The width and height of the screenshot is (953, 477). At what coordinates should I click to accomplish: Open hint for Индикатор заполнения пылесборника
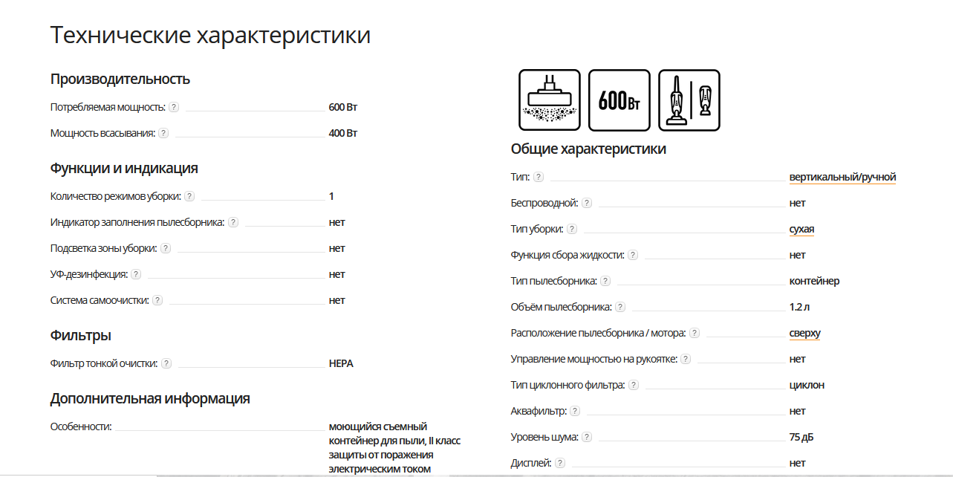coord(233,222)
